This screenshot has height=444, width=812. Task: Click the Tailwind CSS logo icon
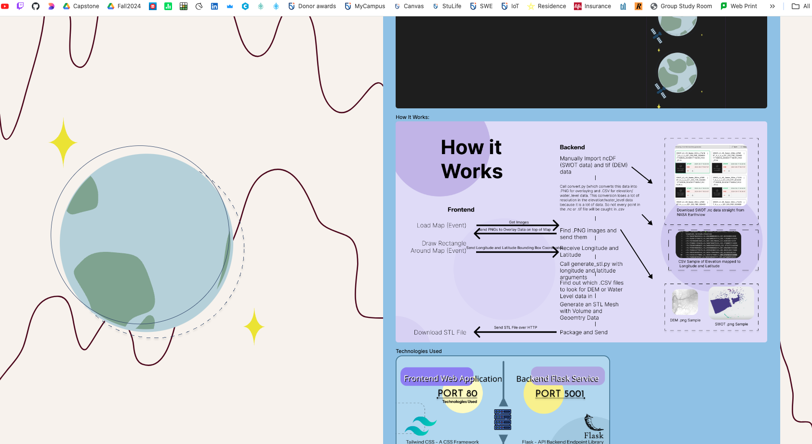point(421,426)
